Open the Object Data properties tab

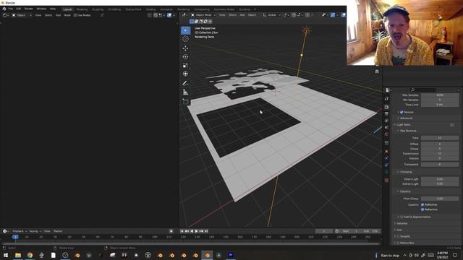pos(386,172)
